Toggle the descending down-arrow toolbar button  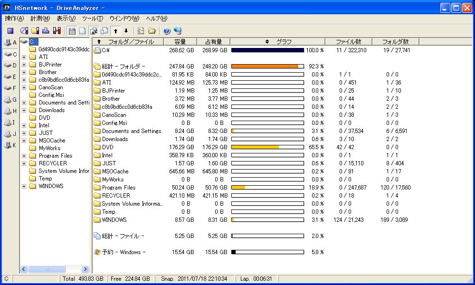point(126,30)
